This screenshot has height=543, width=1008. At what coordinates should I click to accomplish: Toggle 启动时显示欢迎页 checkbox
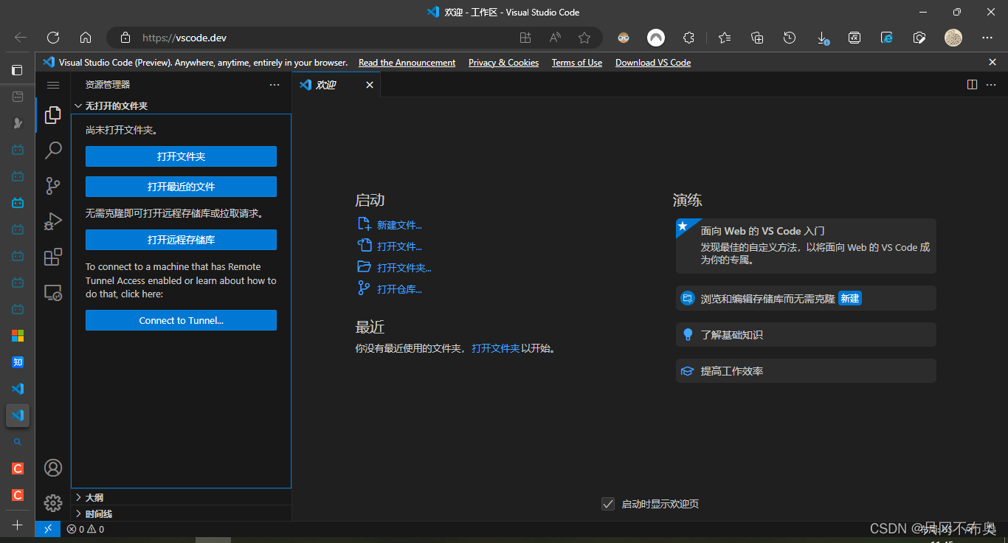608,504
